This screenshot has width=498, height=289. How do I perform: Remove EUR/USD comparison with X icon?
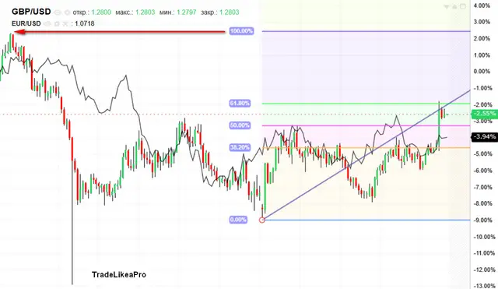pyautogui.click(x=65, y=23)
